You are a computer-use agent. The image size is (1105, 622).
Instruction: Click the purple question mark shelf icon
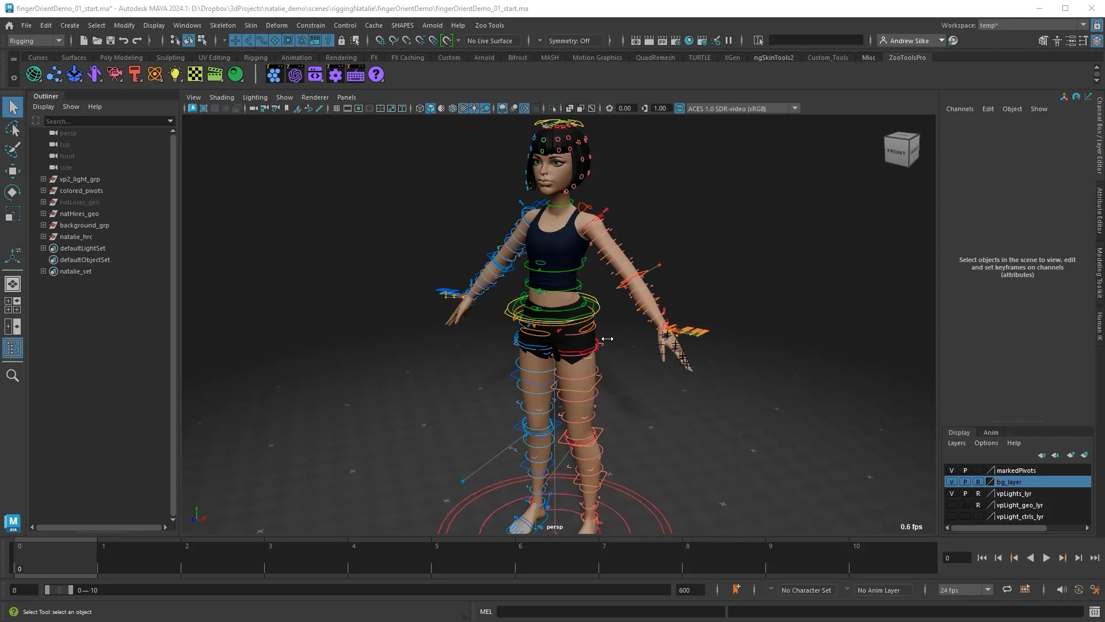376,74
